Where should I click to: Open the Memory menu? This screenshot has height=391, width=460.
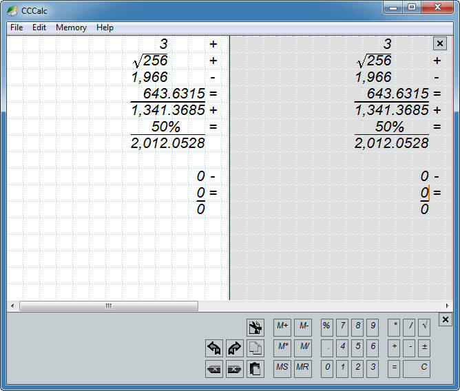click(x=71, y=28)
